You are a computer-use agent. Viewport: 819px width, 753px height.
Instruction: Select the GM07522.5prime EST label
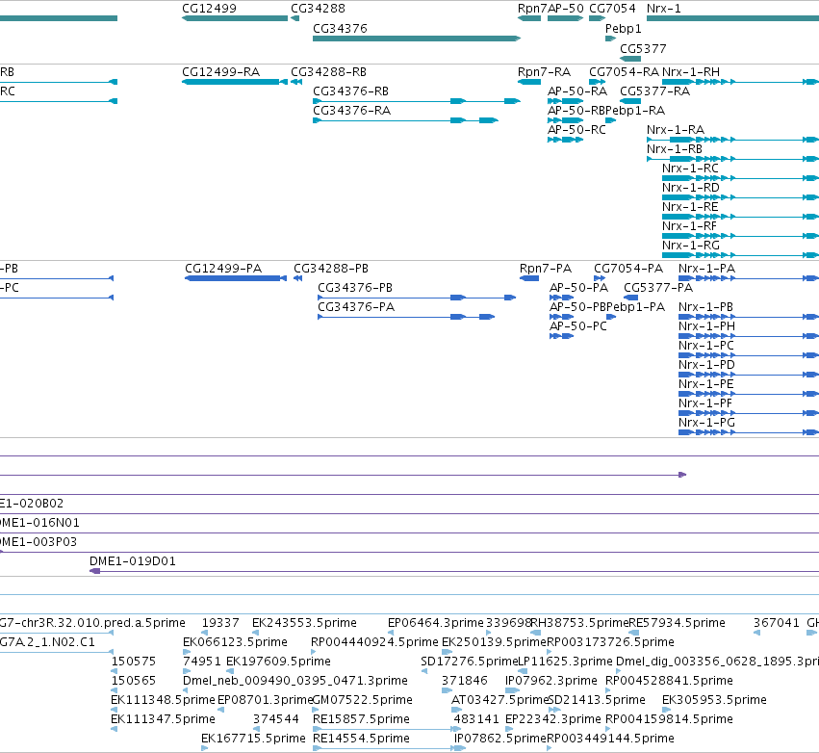click(362, 700)
